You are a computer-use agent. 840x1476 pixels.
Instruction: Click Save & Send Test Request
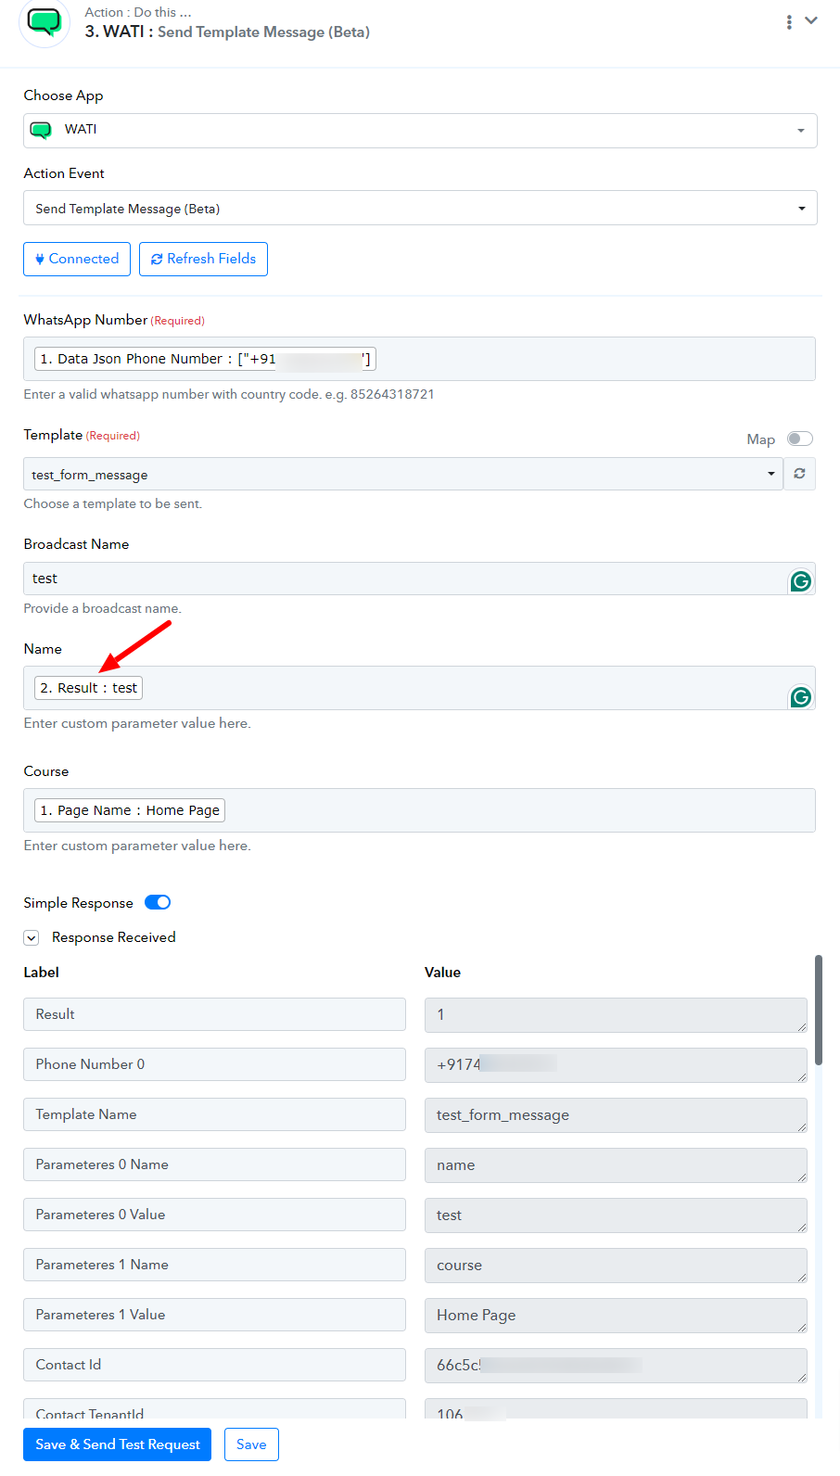tap(117, 1444)
